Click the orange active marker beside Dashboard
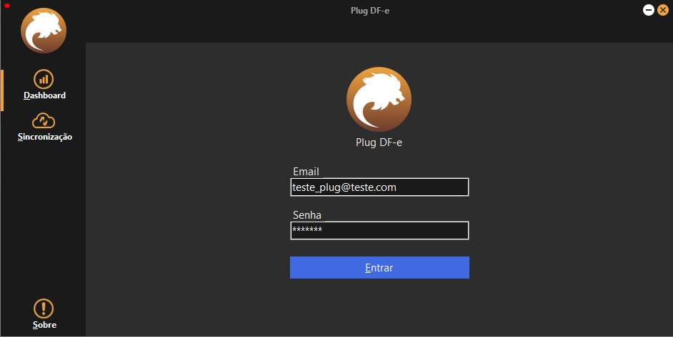The width and height of the screenshot is (673, 337). [x=2, y=90]
